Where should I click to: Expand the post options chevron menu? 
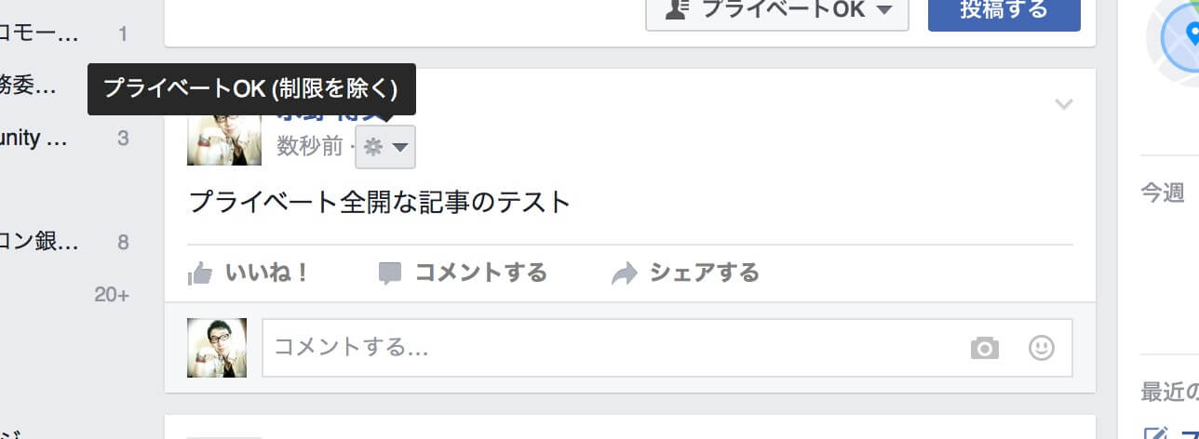tap(1063, 104)
